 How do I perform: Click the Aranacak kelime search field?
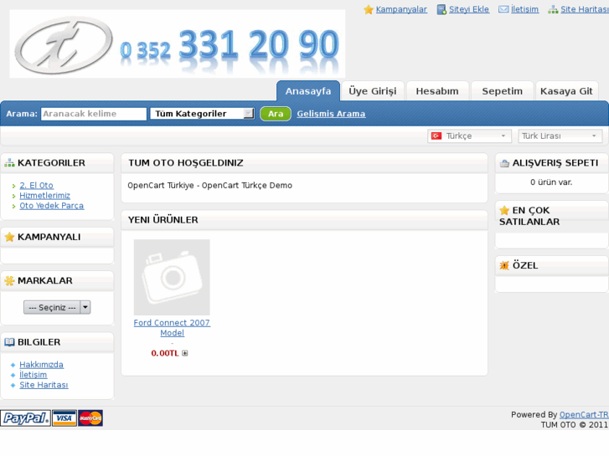point(94,114)
